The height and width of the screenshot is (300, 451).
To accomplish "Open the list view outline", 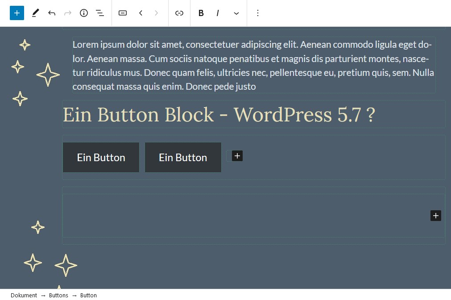I will [100, 13].
